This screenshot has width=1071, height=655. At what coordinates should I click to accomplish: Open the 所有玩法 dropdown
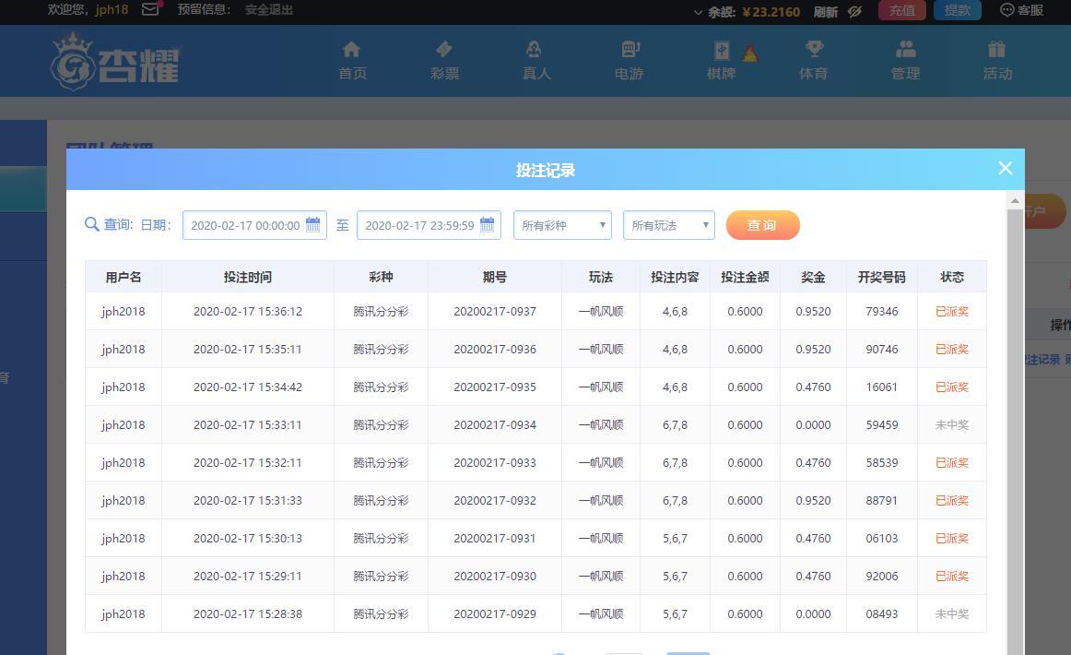pyautogui.click(x=669, y=225)
